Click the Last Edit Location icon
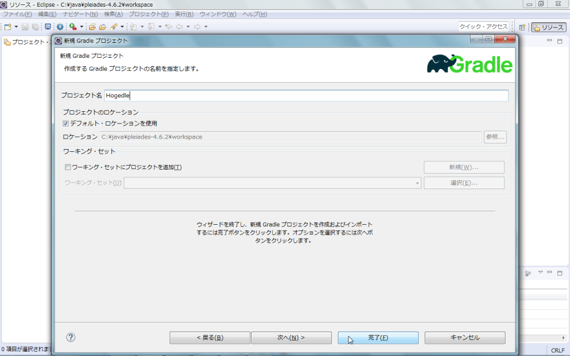The image size is (570, 356). [169, 27]
